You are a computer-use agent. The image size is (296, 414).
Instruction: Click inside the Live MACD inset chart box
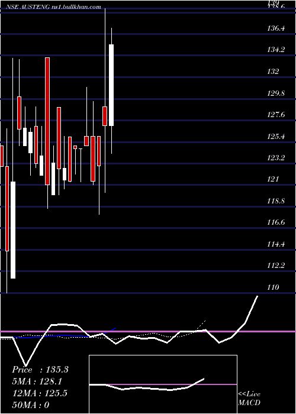point(163,384)
